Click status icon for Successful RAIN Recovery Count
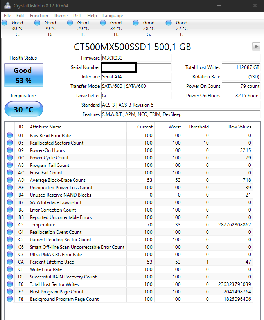Viewport: 264px width, 320px height. tap(10, 277)
